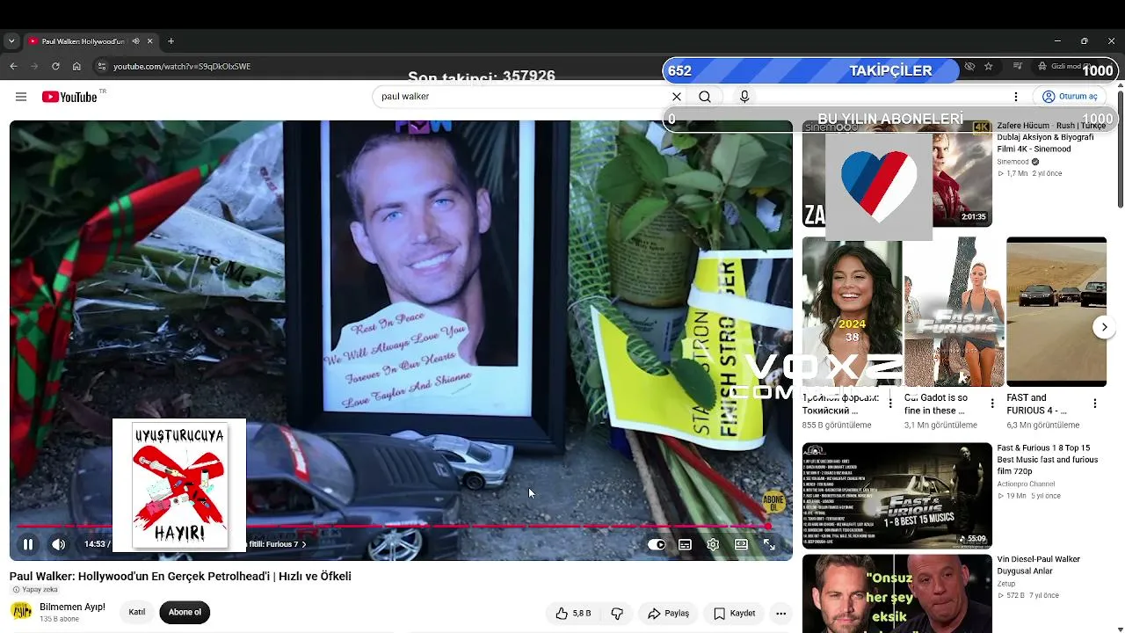This screenshot has width=1125, height=633.
Task: Open the short thumbnail showing '2024 38'
Action: (x=852, y=312)
